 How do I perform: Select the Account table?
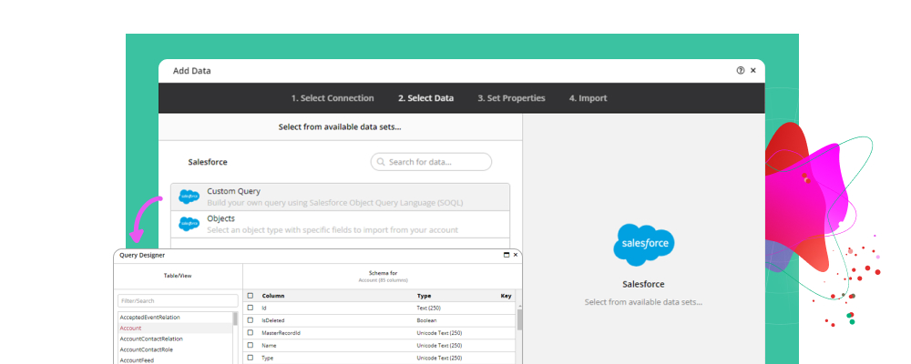click(x=176, y=328)
